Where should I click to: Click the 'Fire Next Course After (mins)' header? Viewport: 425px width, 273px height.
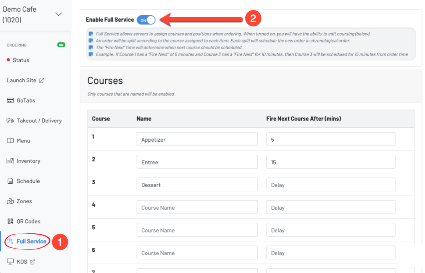[304, 119]
